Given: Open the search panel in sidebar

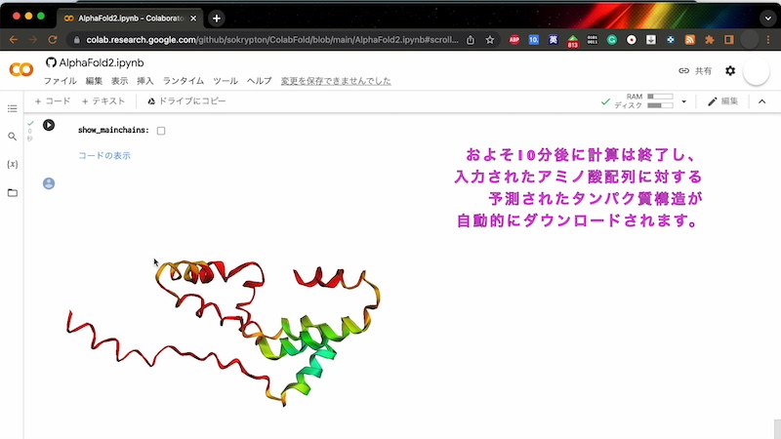Looking at the screenshot, I should [x=13, y=137].
